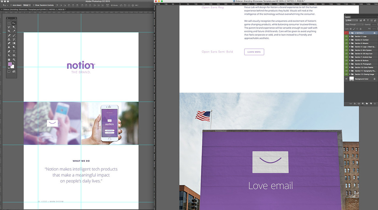Toggle Show Transform Controls checkbox

(33, 5)
